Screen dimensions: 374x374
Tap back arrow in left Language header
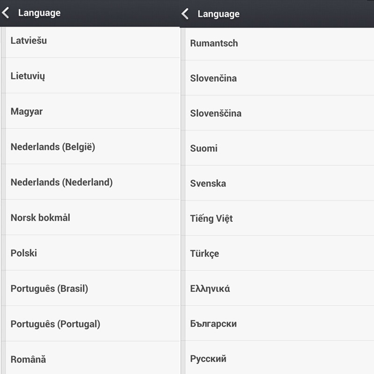click(6, 13)
